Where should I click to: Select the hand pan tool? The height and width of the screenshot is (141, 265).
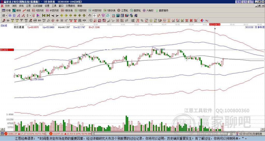tap(90, 15)
